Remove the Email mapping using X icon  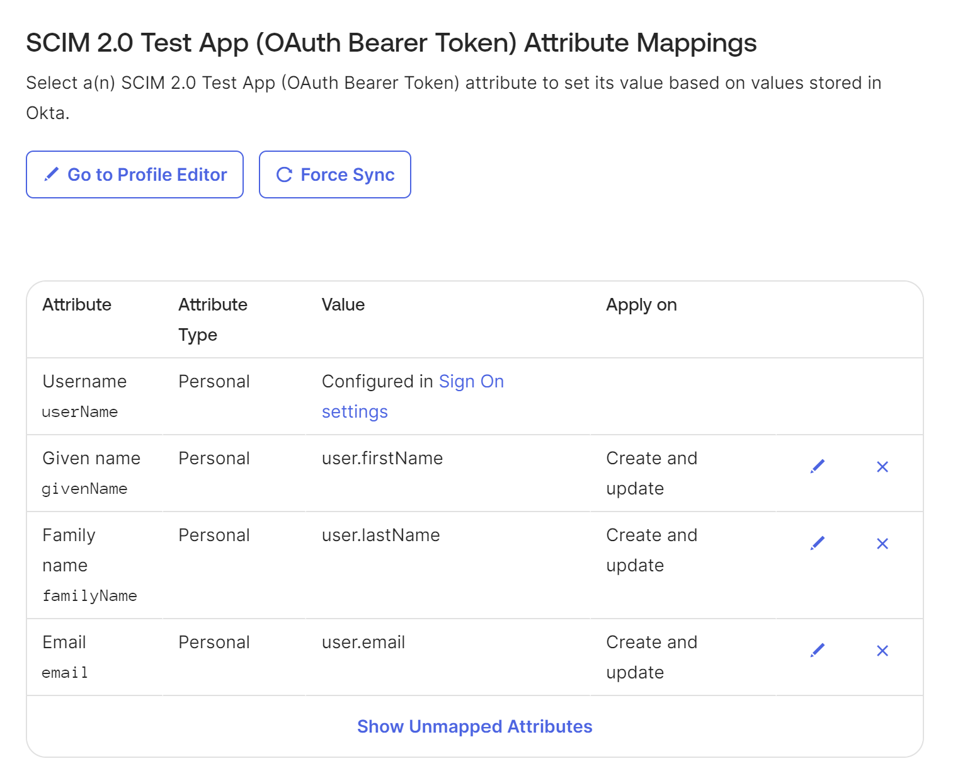tap(882, 651)
